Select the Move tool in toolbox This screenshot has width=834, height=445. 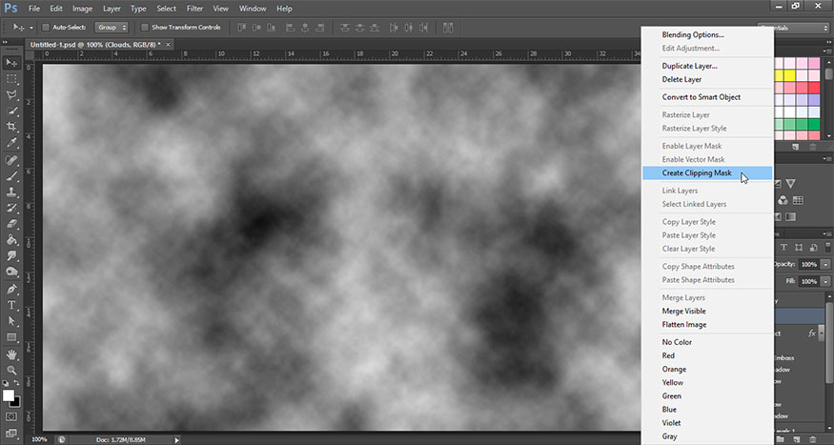point(12,63)
